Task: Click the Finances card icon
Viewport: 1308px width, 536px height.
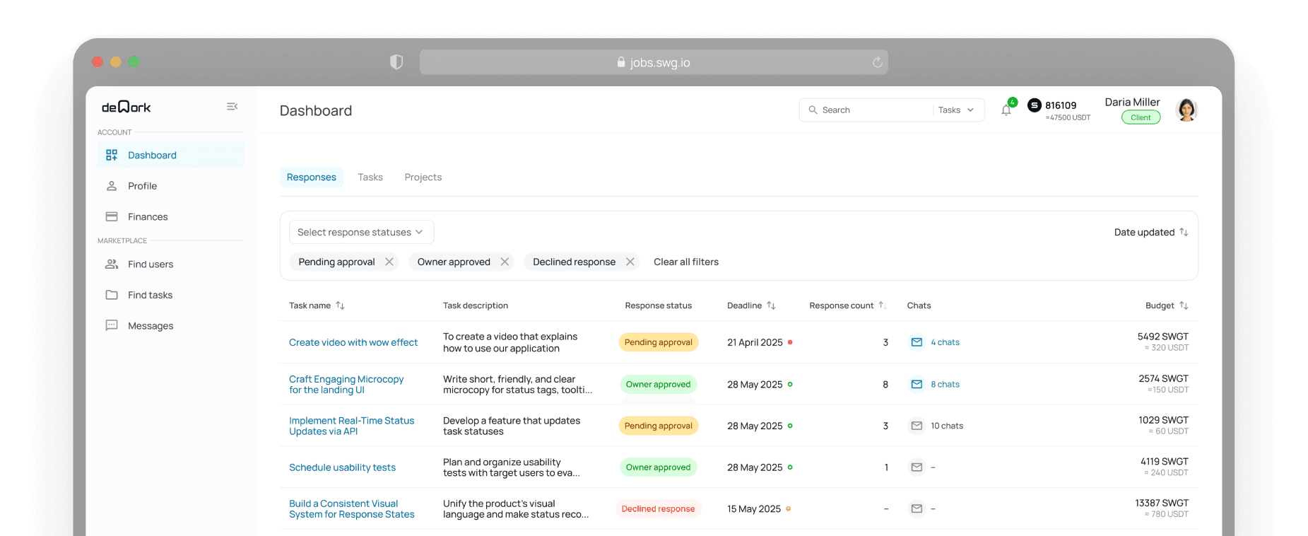Action: click(112, 216)
